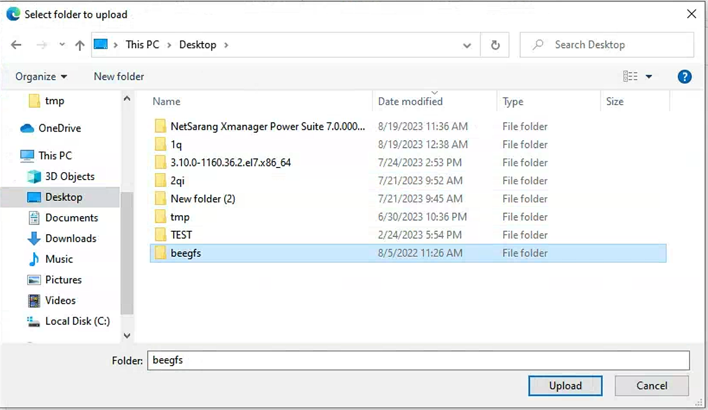This screenshot has width=708, height=410.
Task: Open the recent locations dropdown arrow
Action: click(x=62, y=45)
